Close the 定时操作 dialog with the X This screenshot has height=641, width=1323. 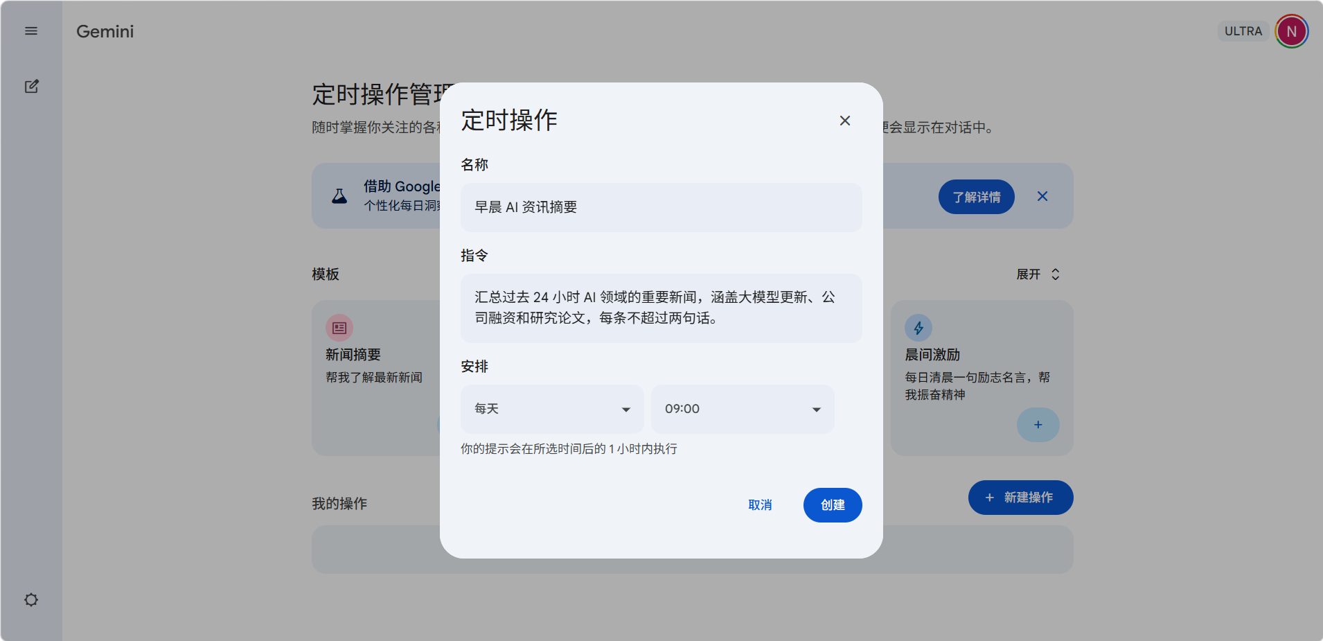coord(845,121)
